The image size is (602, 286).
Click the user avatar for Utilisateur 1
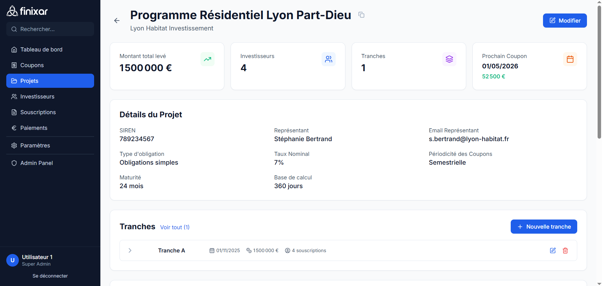click(12, 260)
